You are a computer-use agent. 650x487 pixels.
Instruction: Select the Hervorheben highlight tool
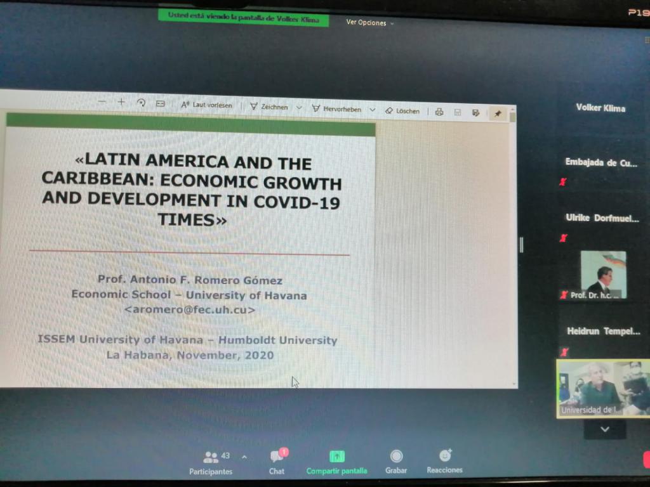point(337,109)
